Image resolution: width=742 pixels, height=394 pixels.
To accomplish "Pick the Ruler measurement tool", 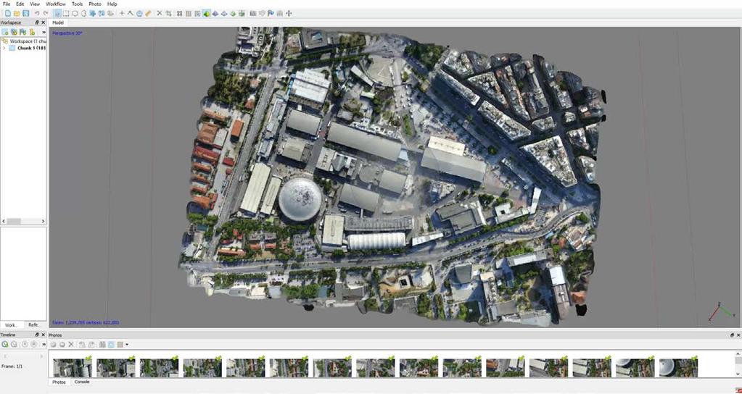I will point(148,13).
